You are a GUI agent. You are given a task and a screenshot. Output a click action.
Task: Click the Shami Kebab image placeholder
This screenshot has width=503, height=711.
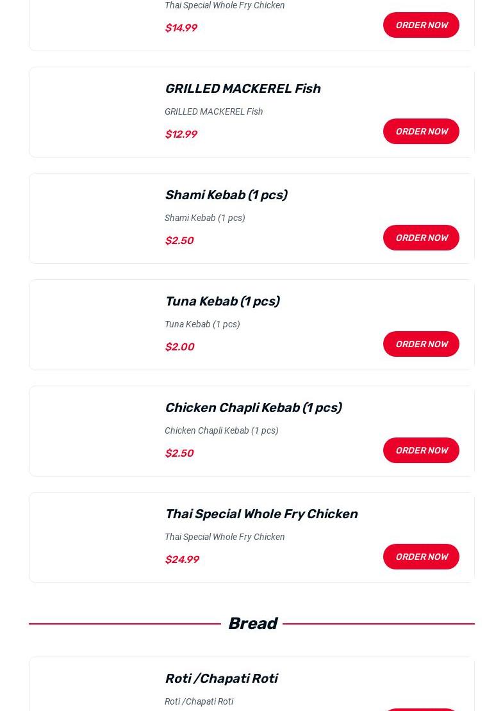(x=94, y=218)
